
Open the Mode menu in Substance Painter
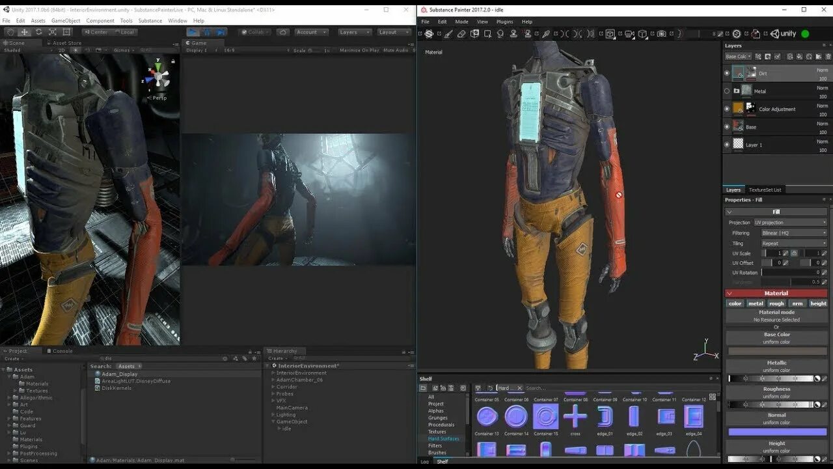click(461, 21)
